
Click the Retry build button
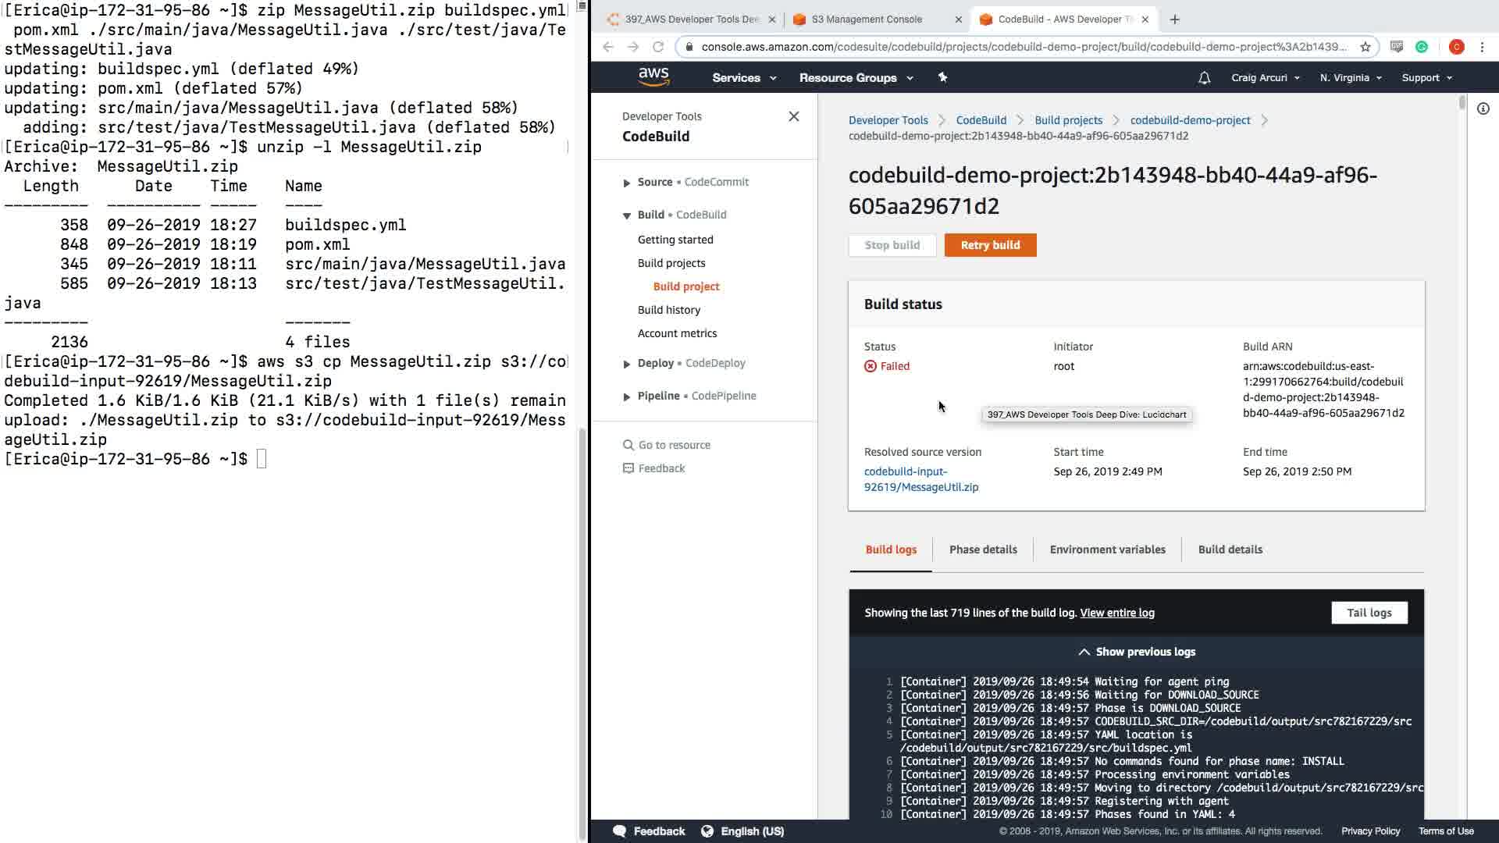[990, 245]
